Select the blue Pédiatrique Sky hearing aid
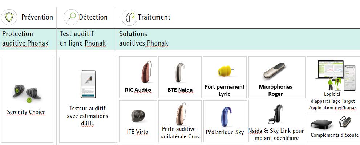The height and width of the screenshot is (145, 360). pyautogui.click(x=226, y=117)
